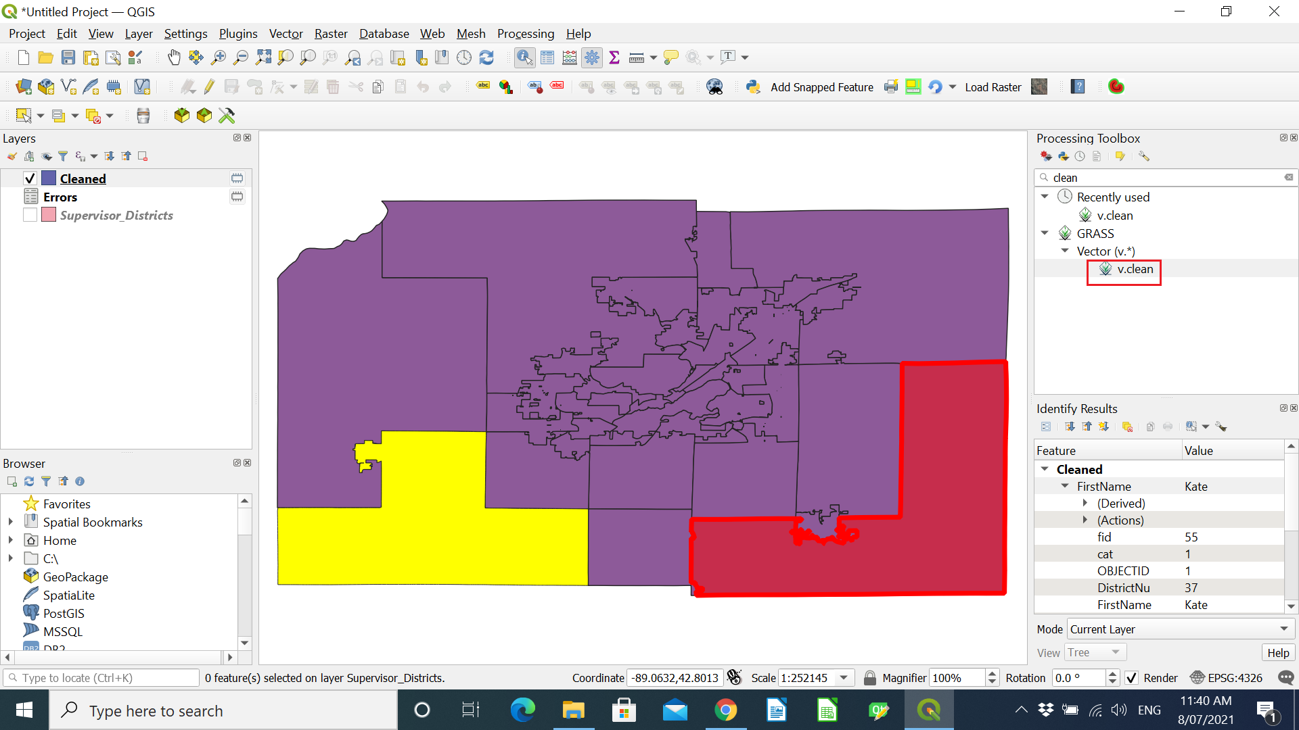Expand the (Derived) attributes row
Screen dimensions: 1299x730
point(1085,503)
